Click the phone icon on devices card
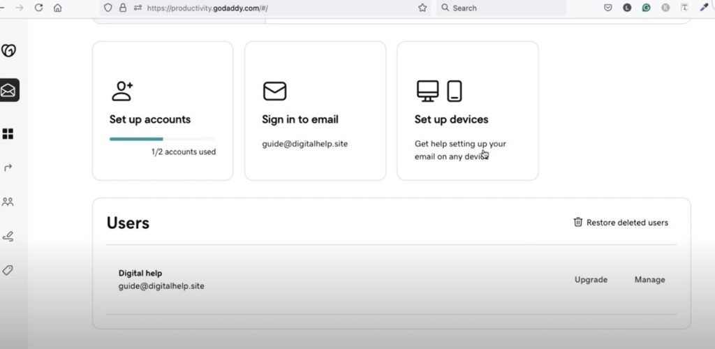This screenshot has height=349, width=715. (454, 91)
